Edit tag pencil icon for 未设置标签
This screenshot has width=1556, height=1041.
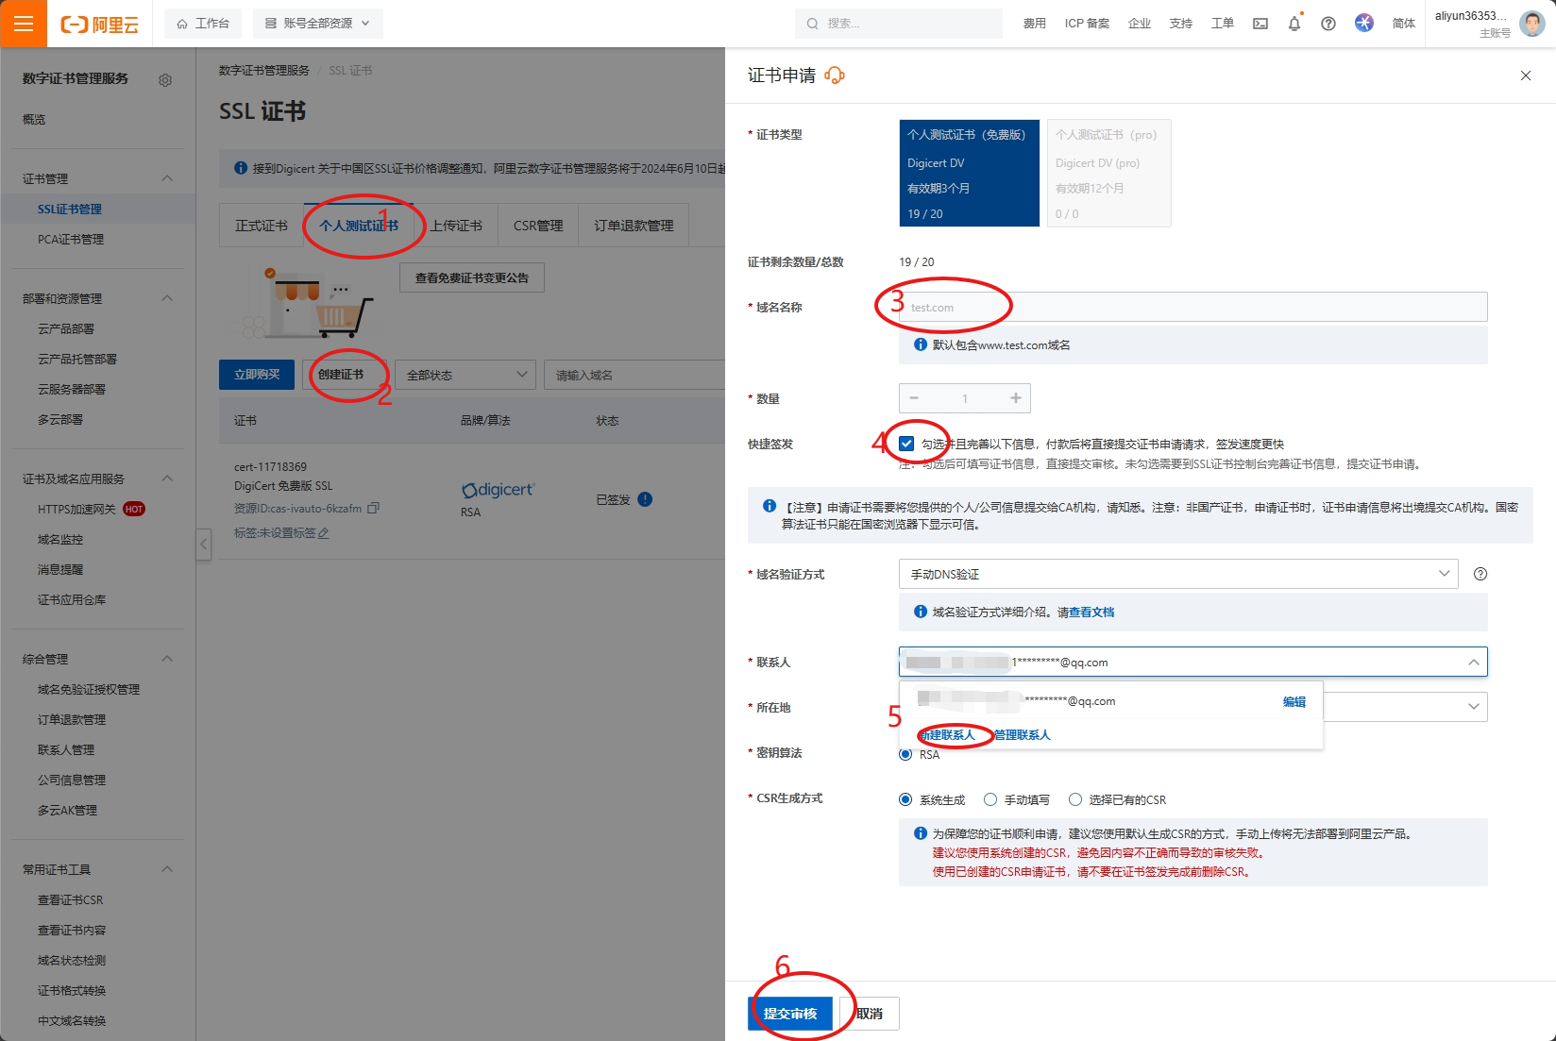pos(324,533)
